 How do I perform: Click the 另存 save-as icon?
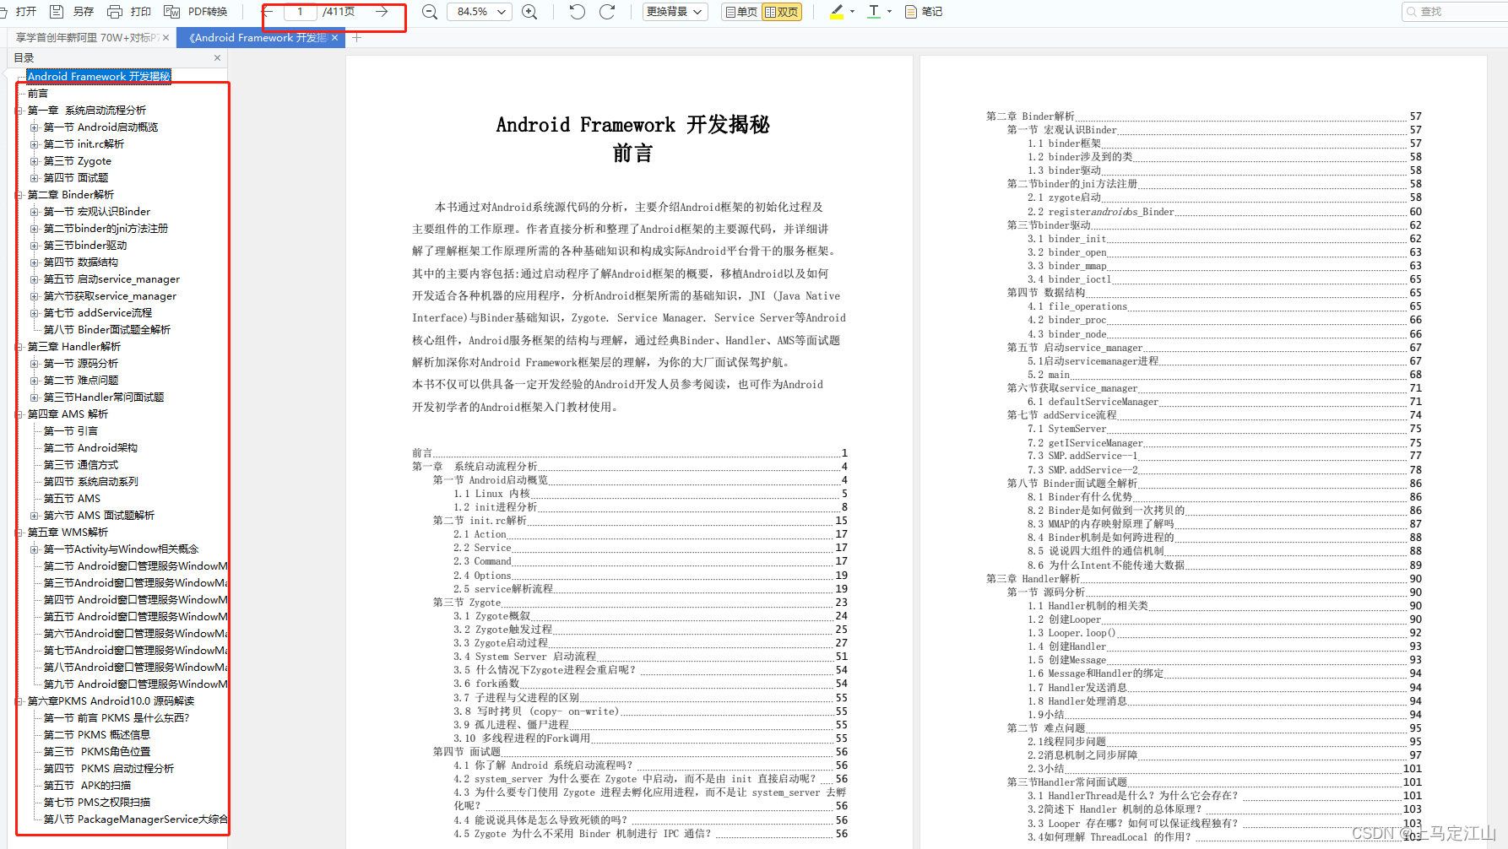(x=57, y=12)
